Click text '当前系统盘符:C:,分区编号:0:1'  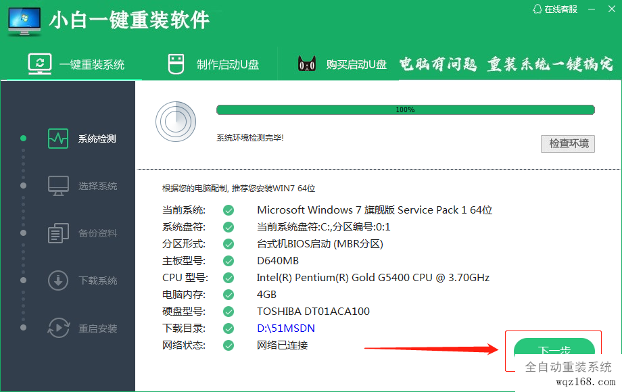point(324,227)
